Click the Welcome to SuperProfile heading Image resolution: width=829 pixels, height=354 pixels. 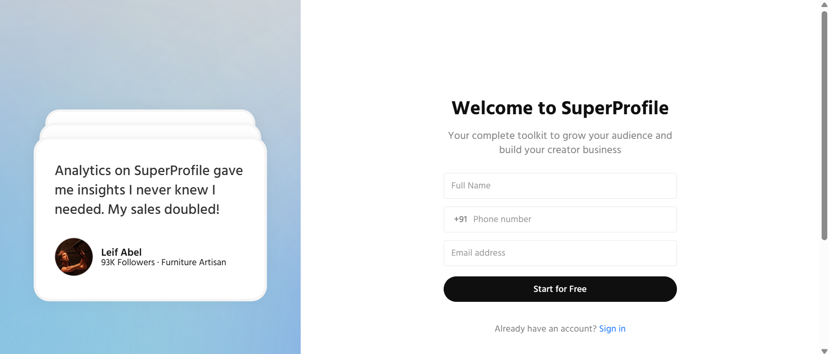coord(560,108)
